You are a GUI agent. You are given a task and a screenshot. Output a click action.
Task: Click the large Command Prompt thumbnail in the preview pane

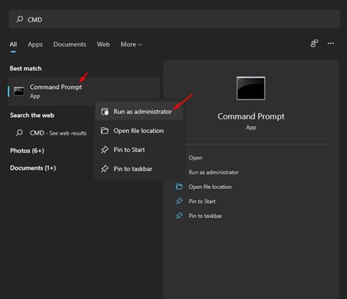coord(251,88)
